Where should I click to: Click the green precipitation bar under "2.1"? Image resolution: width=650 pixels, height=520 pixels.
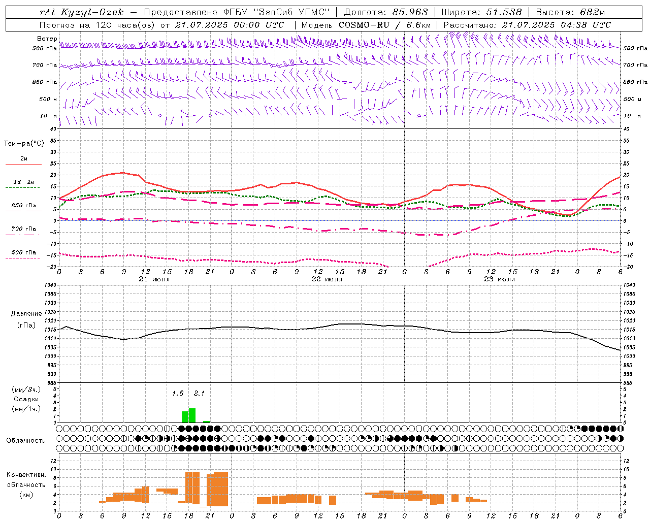click(192, 415)
